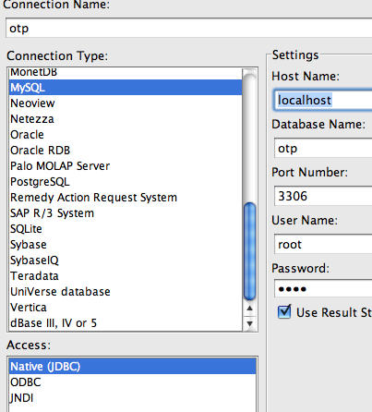
Task: Choose SQLite connection type
Action: pos(126,229)
